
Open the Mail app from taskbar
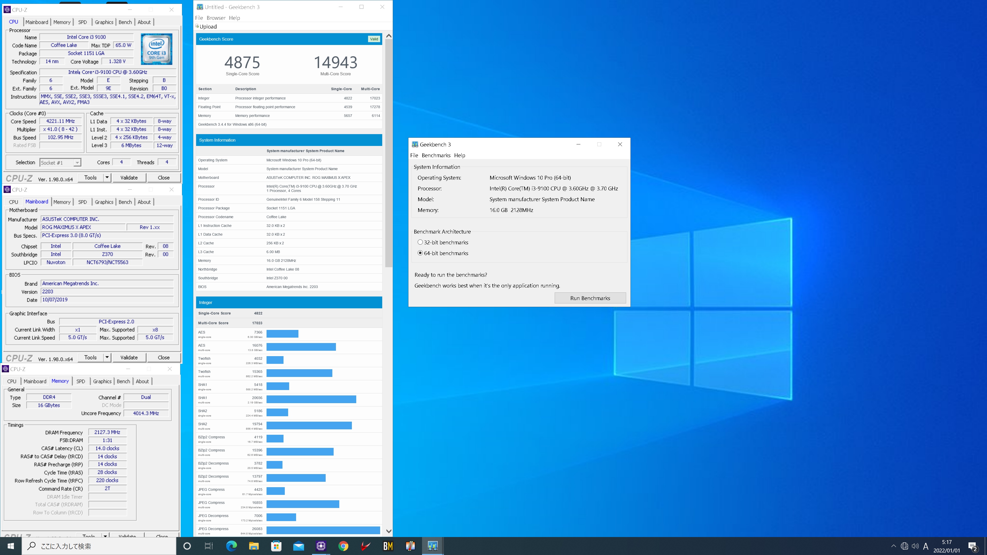[298, 546]
